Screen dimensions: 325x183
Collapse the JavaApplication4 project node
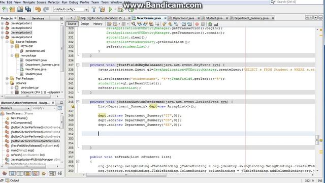(x=2, y=37)
